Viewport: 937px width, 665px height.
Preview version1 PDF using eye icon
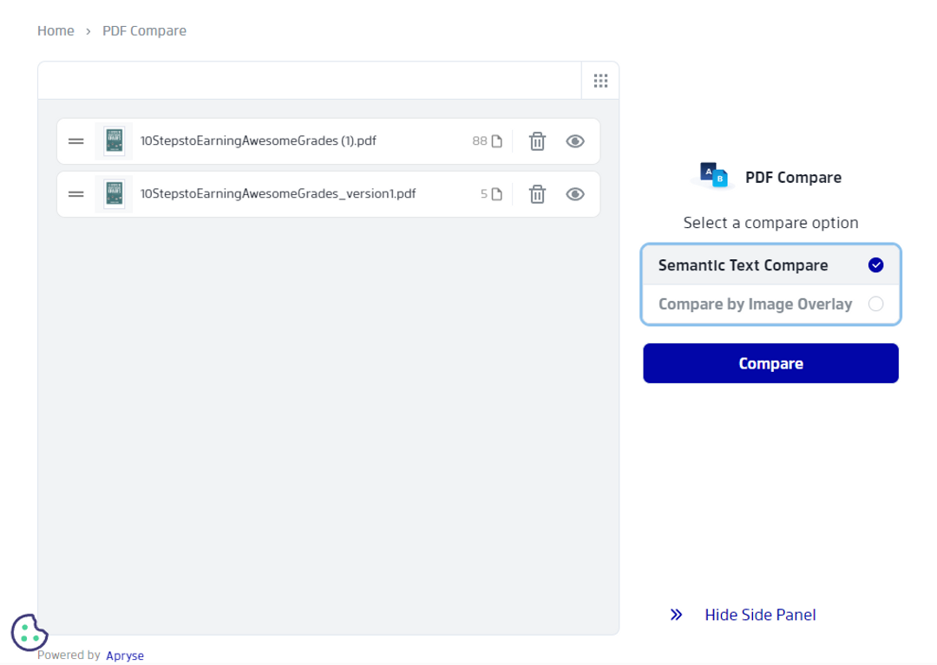pos(575,194)
